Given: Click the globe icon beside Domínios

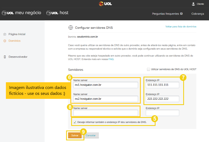Looking at the screenshot, I should pyautogui.click(x=5, y=41).
